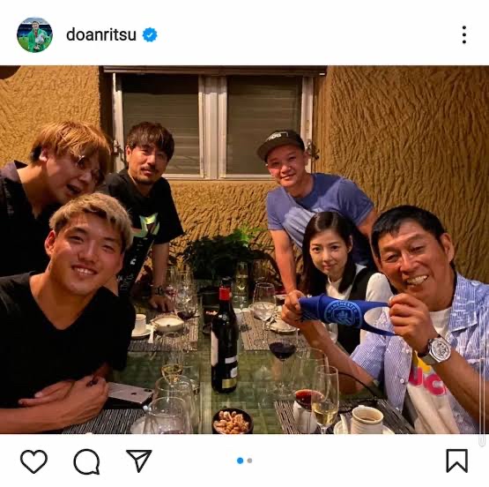Click the bowl of nuts in the photo
The height and width of the screenshot is (487, 489).
point(232,422)
